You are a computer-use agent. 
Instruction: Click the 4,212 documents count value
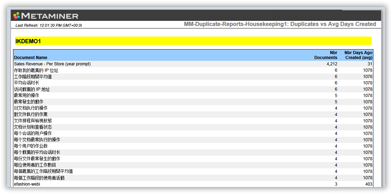332,64
